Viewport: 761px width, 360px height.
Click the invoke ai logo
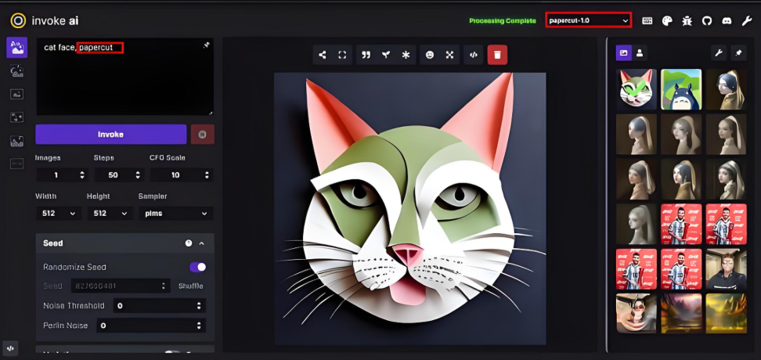(45, 21)
